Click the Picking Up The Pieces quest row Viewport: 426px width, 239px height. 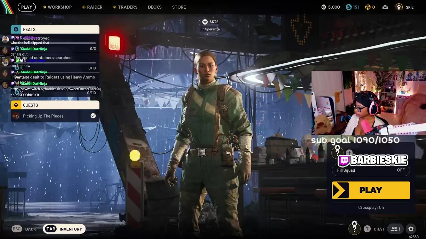(x=55, y=116)
